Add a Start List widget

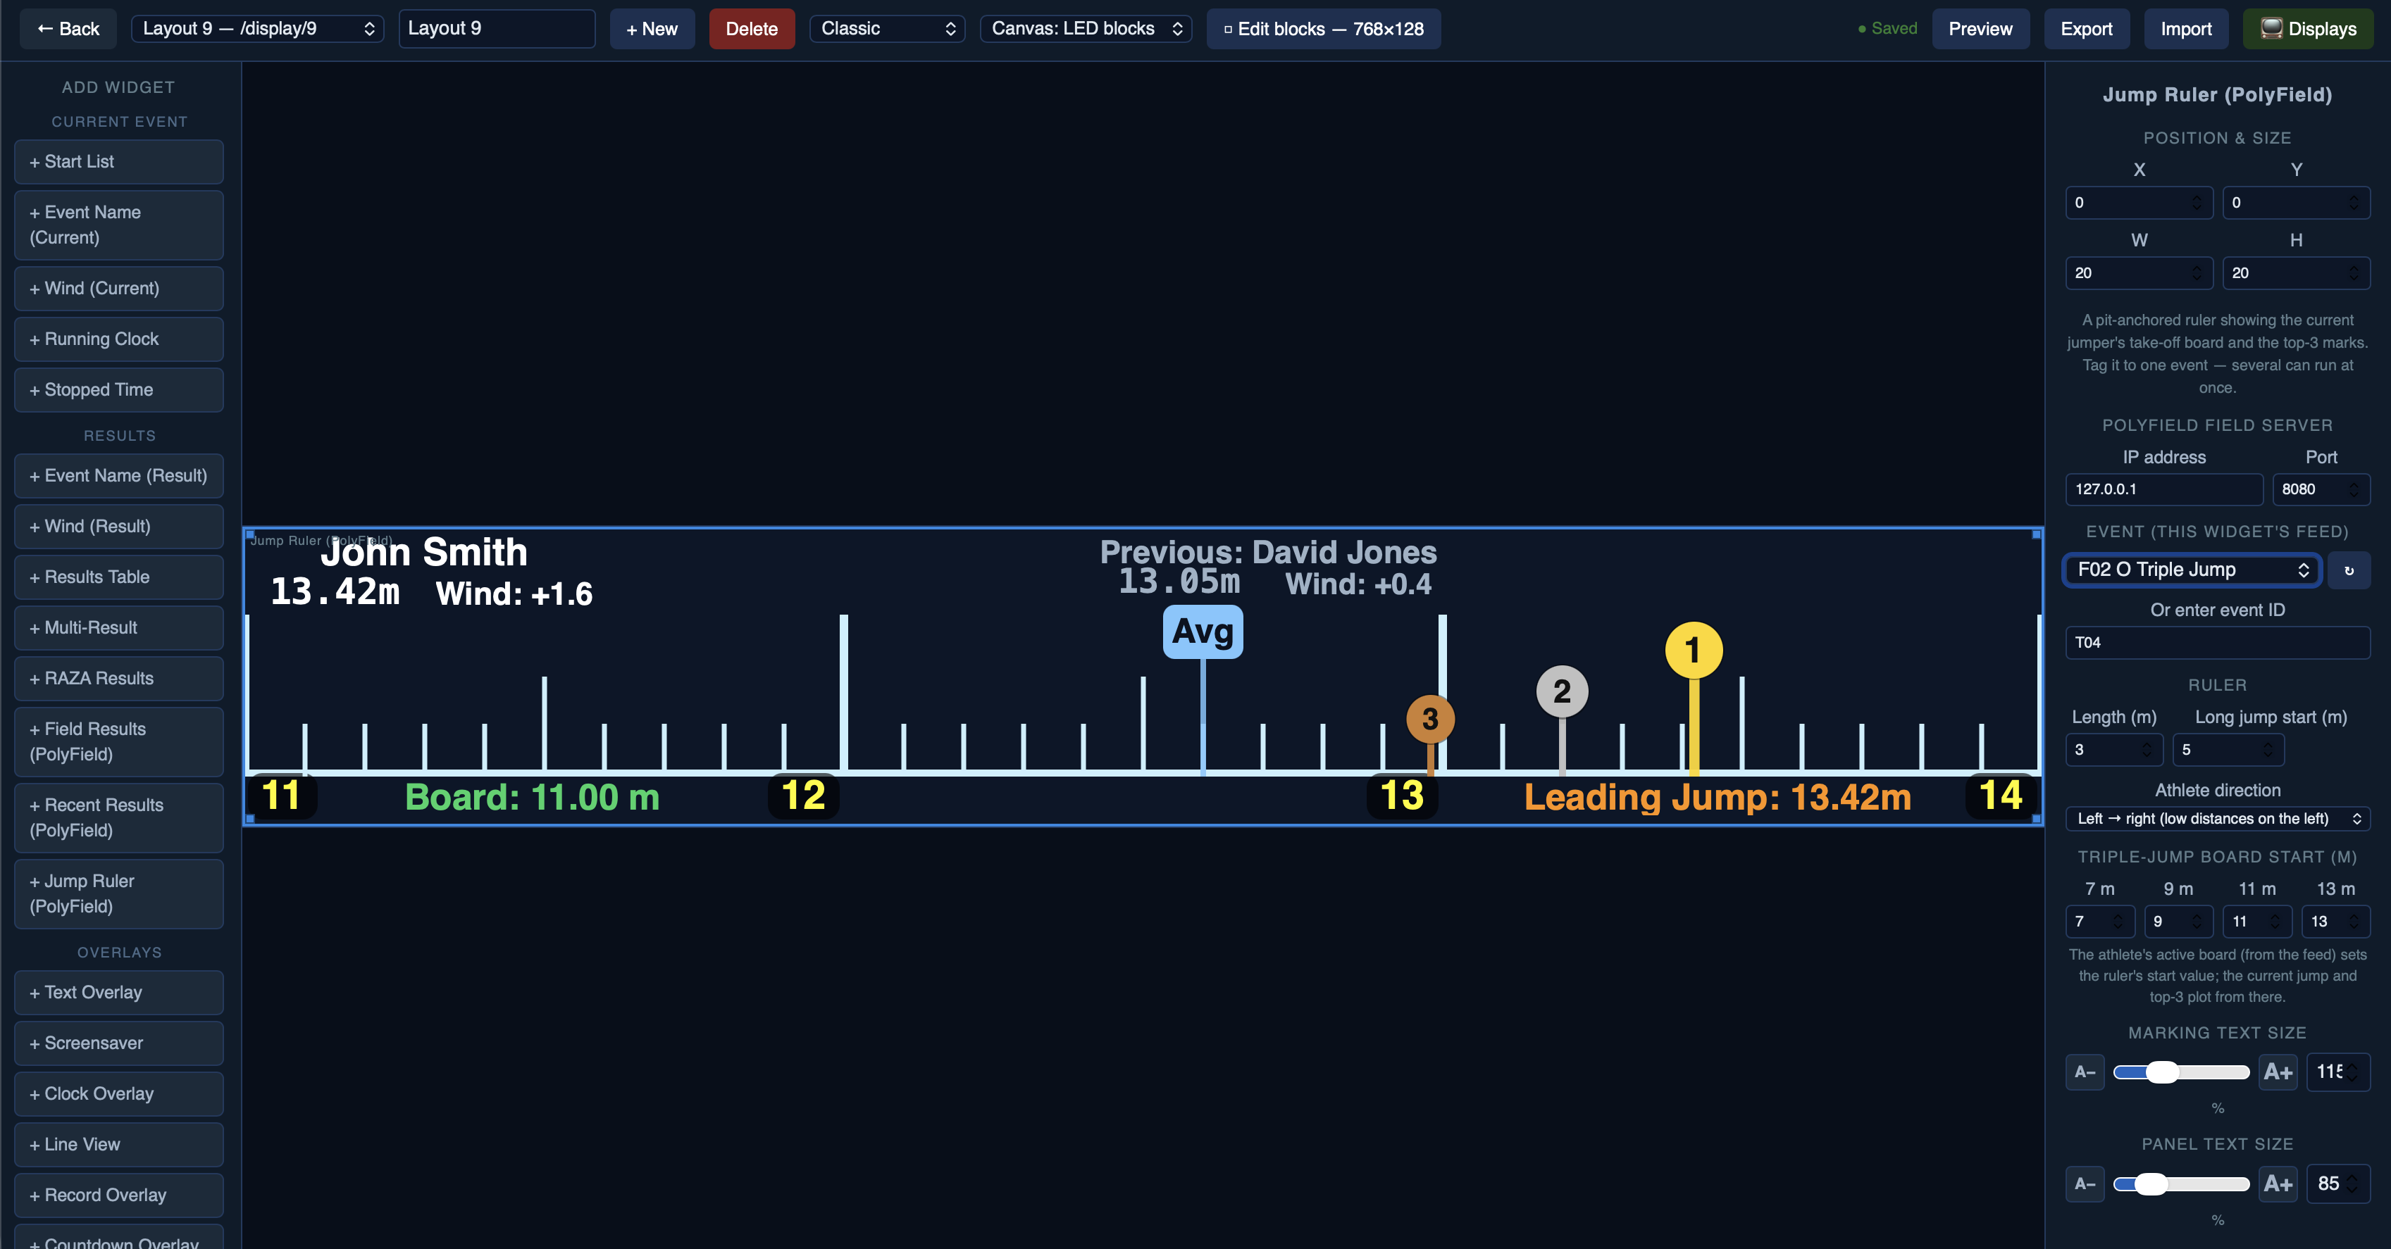119,161
